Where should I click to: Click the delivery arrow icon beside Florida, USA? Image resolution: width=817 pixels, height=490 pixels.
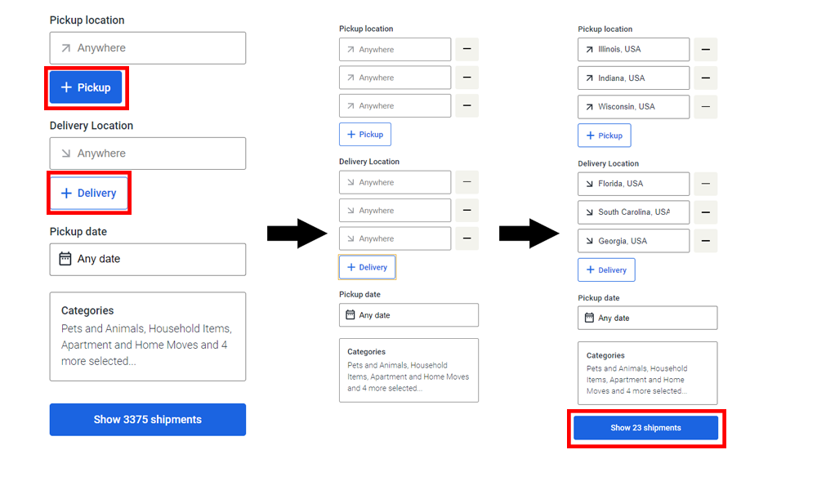[x=591, y=184]
